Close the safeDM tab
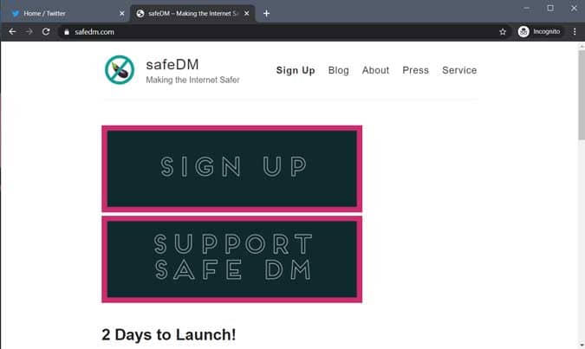This screenshot has height=349, width=585. click(247, 14)
